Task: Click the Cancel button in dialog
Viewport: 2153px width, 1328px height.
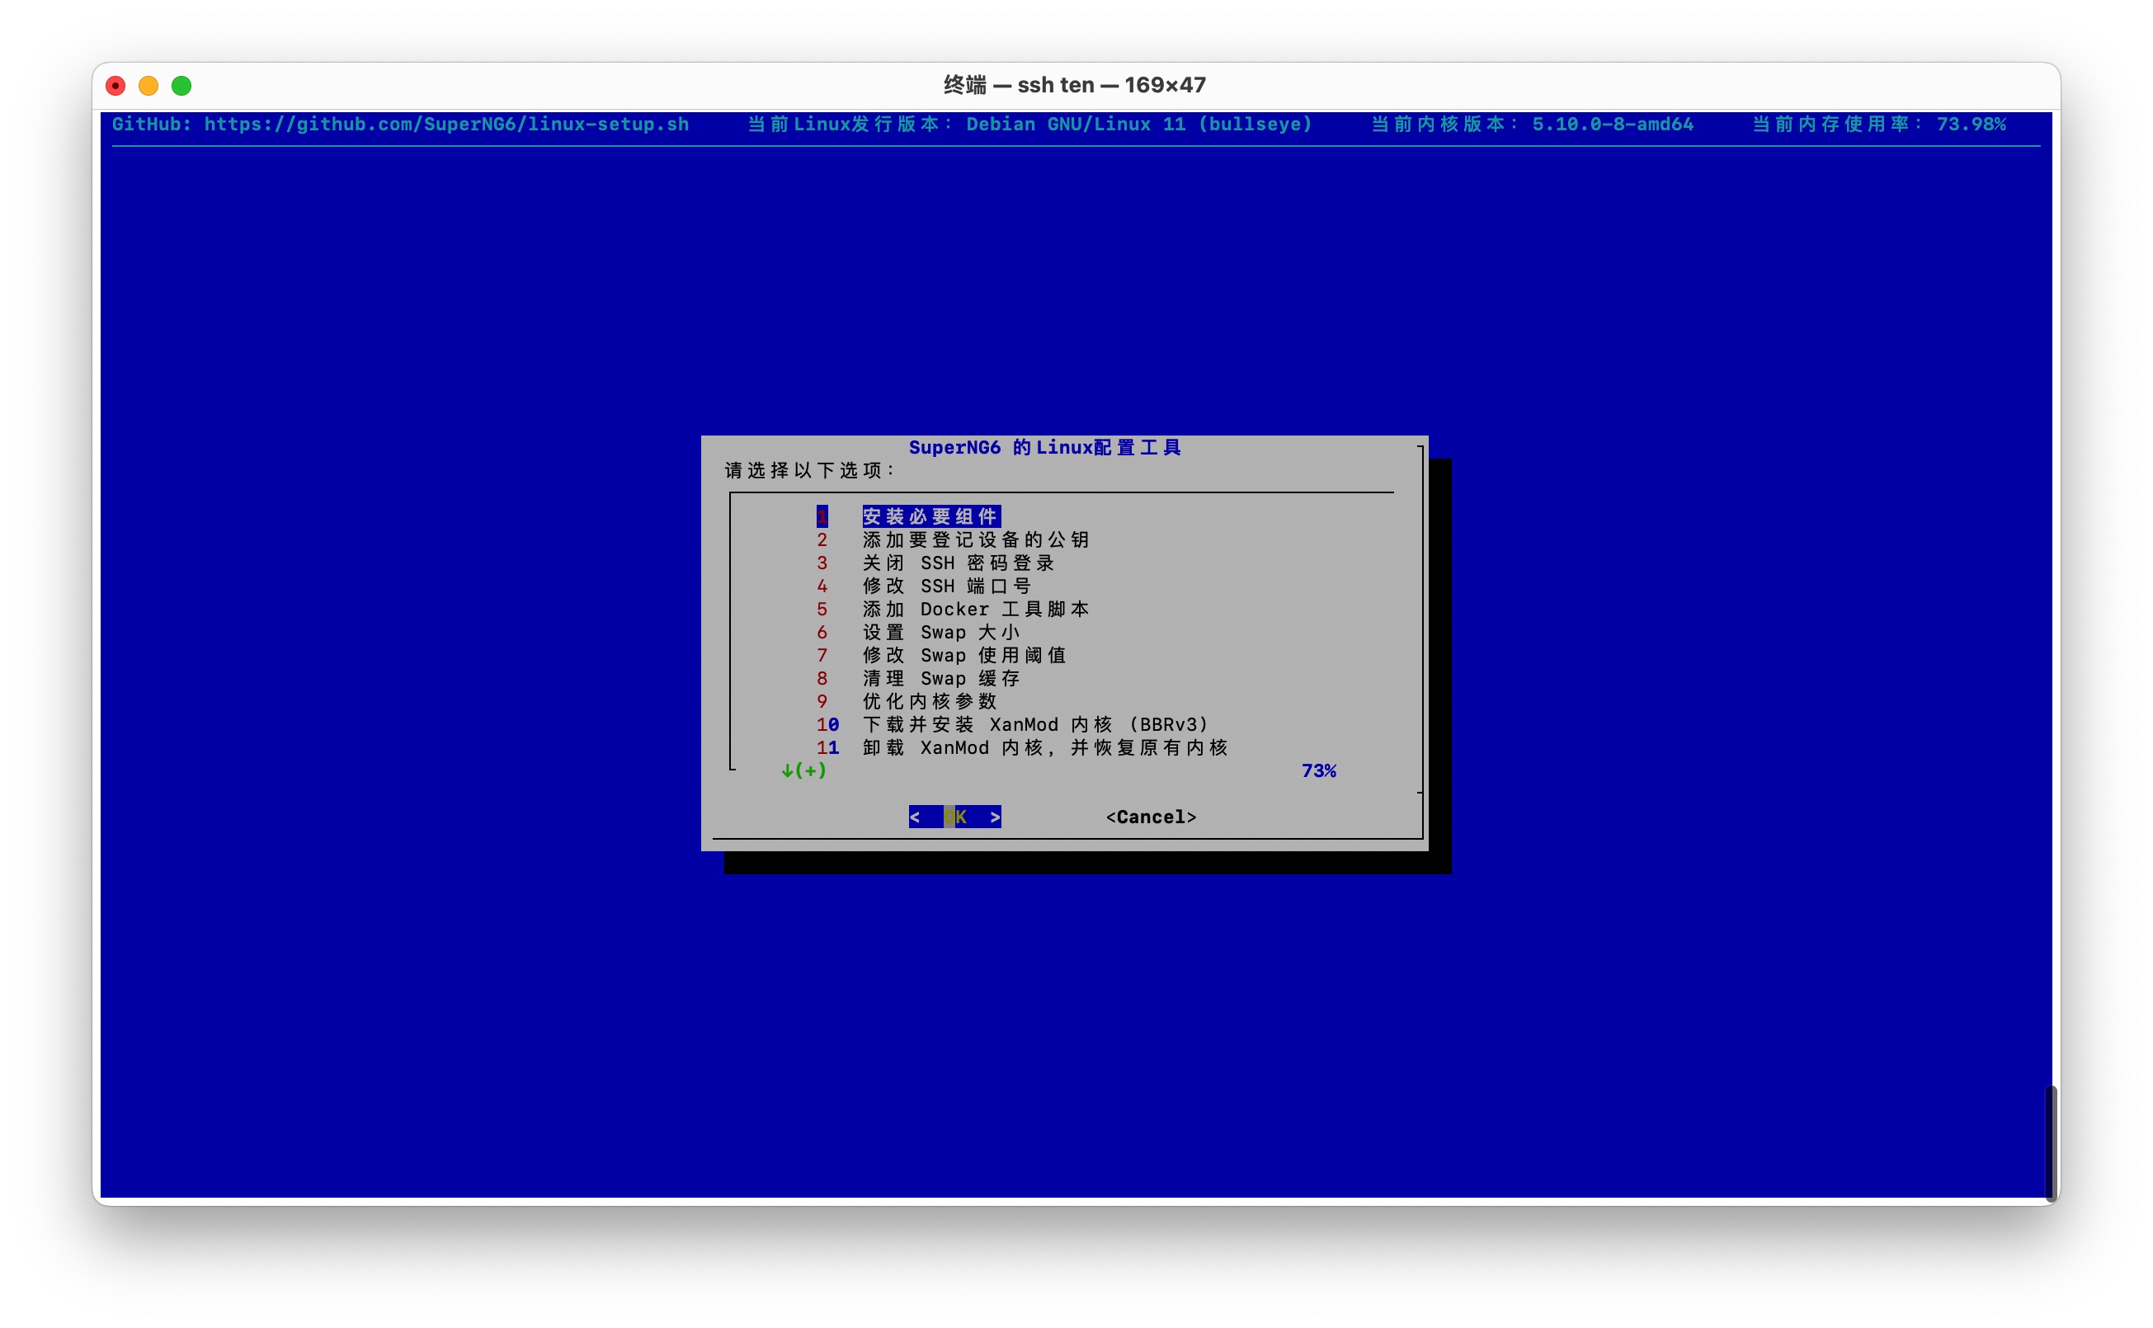Action: tap(1151, 817)
